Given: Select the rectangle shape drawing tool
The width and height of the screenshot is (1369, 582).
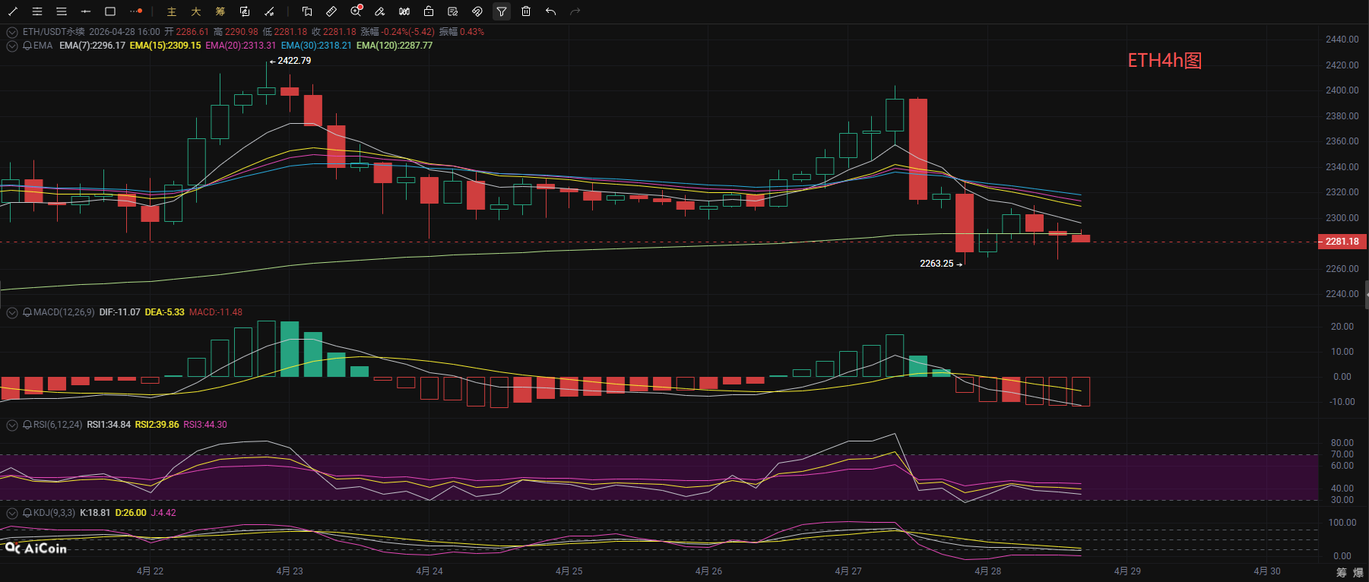Looking at the screenshot, I should (x=110, y=11).
